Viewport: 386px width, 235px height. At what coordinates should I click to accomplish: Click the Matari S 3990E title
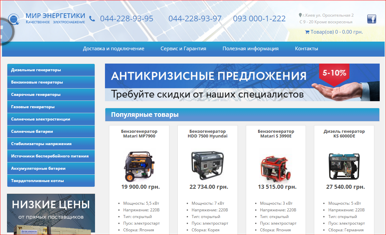click(276, 133)
